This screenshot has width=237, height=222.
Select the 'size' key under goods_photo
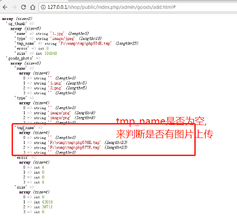point(21,187)
